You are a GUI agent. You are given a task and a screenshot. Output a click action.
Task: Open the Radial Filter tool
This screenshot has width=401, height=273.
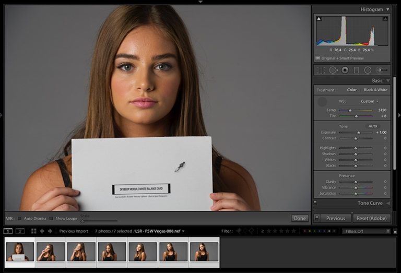click(x=368, y=70)
